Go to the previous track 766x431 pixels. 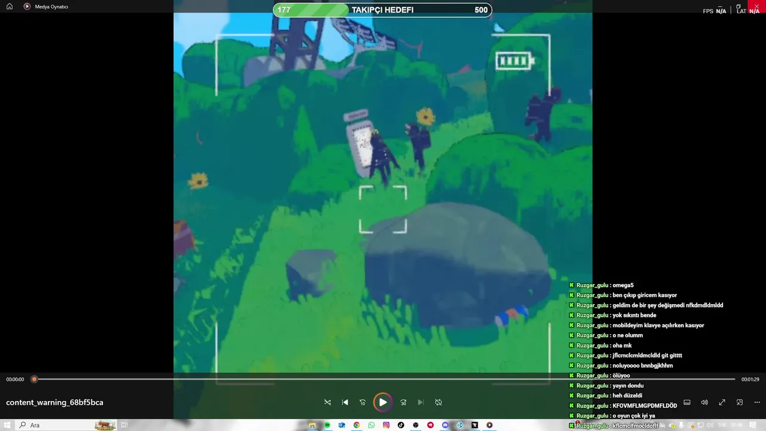[345, 402]
